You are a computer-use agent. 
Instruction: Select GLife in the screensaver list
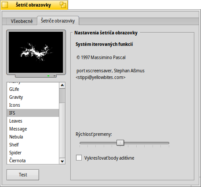pos(33,89)
